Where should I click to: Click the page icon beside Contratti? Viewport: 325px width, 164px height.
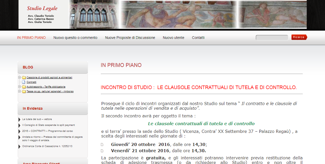pyautogui.click(x=23, y=82)
